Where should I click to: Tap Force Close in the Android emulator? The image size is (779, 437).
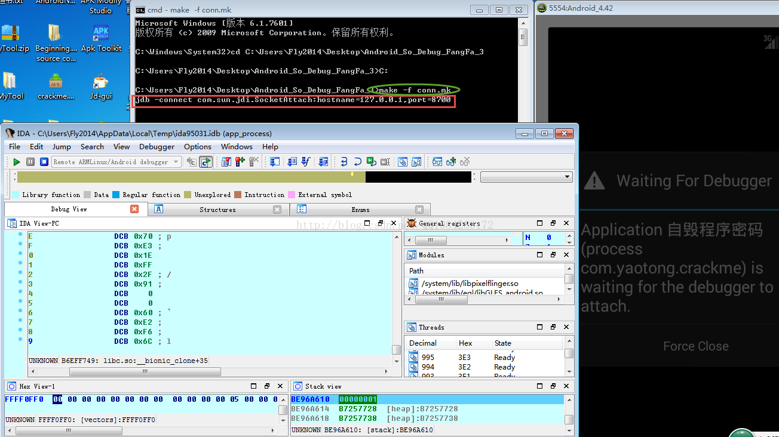[x=696, y=346]
